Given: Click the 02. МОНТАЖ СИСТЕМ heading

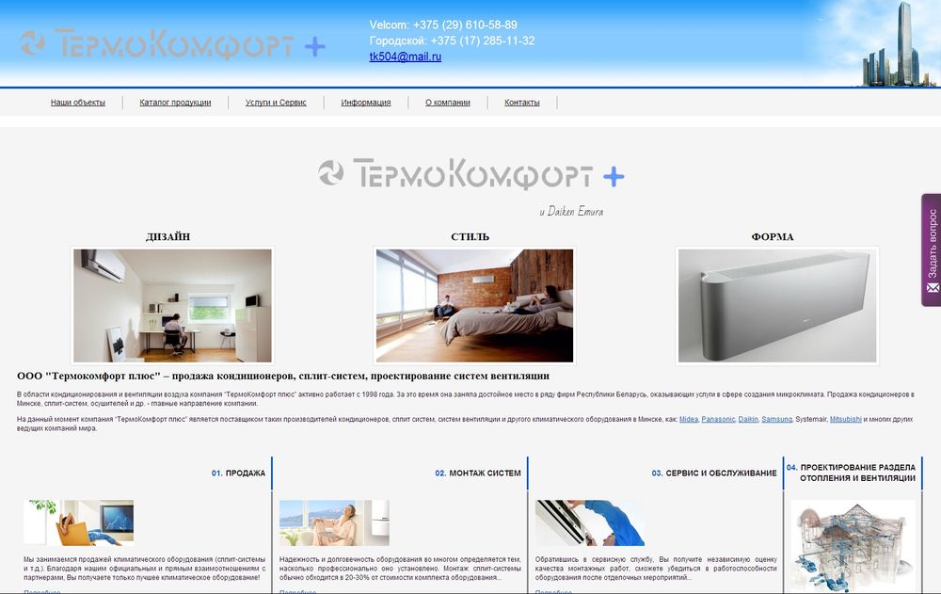Looking at the screenshot, I should pos(478,474).
